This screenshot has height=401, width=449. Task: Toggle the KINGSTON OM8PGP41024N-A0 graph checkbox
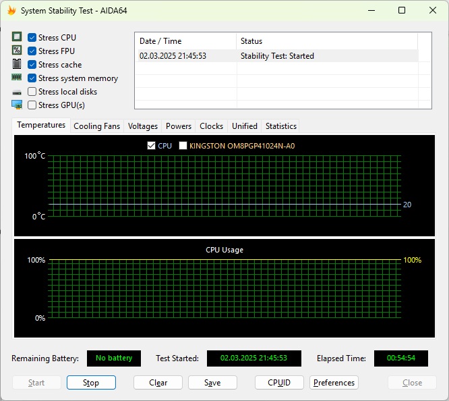[x=183, y=146]
